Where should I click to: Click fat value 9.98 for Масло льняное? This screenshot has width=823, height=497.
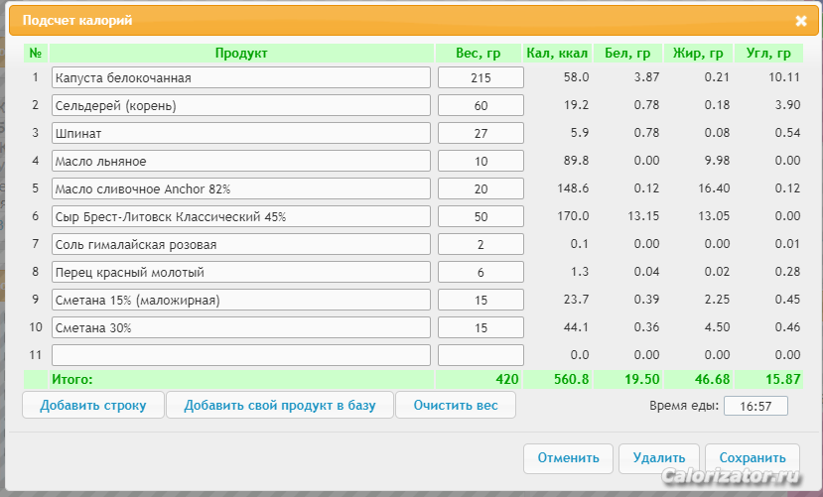tap(717, 161)
